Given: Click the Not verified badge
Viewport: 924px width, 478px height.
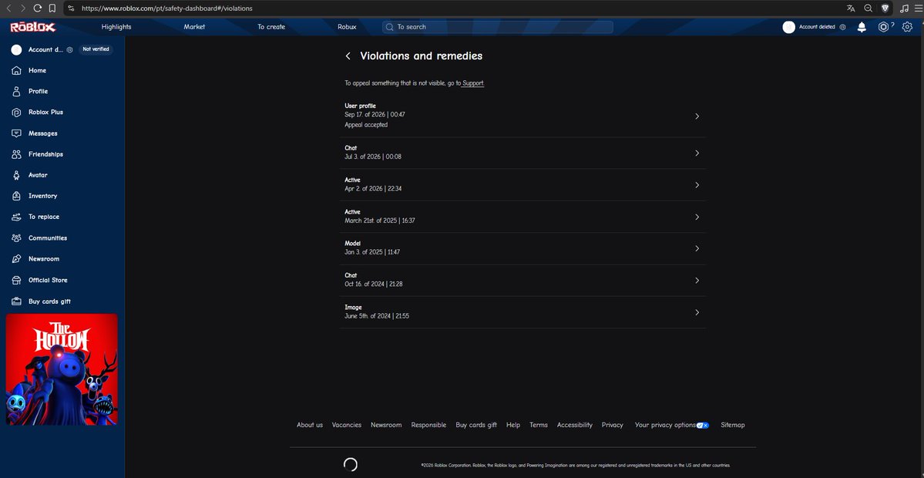Looking at the screenshot, I should [96, 49].
